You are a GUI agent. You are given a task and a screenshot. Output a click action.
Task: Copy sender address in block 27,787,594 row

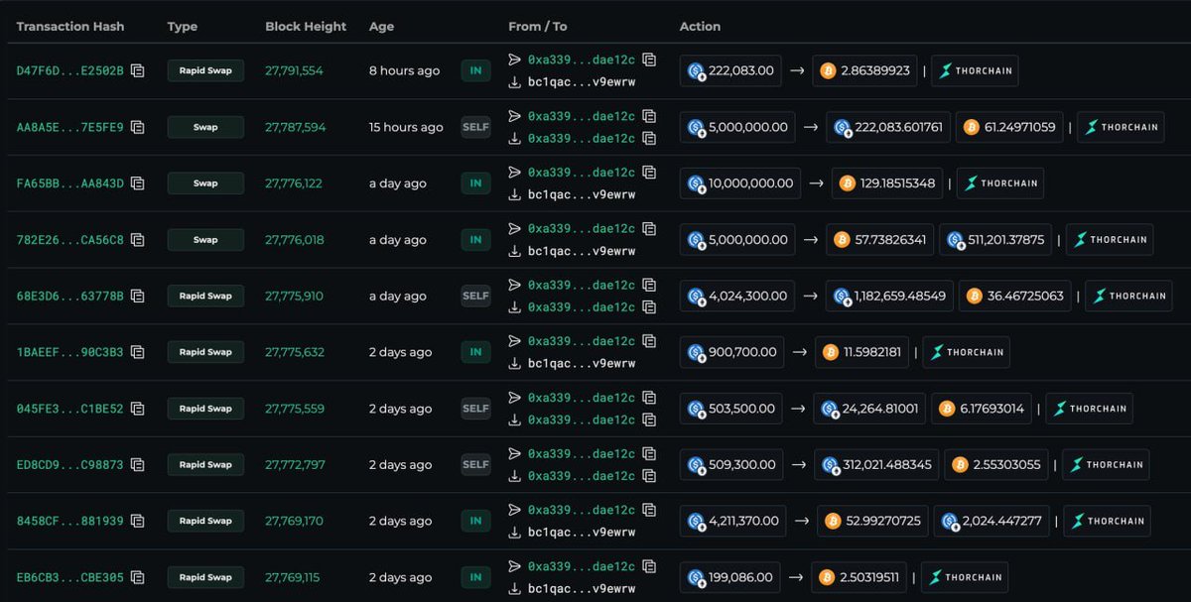[649, 116]
